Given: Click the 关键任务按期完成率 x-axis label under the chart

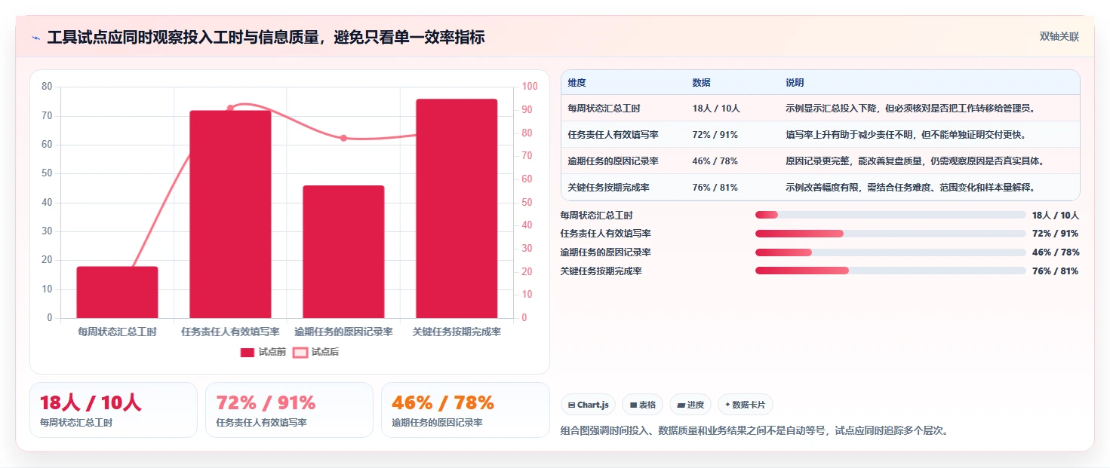Looking at the screenshot, I should pyautogui.click(x=457, y=332).
